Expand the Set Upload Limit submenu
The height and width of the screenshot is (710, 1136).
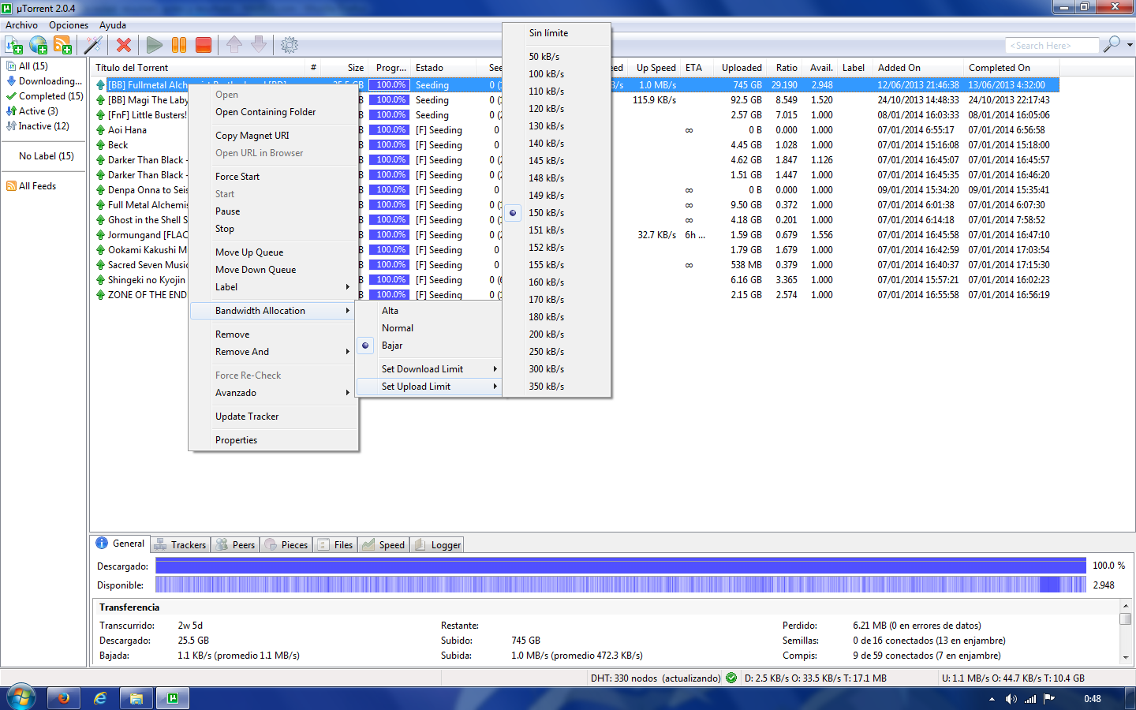point(429,387)
